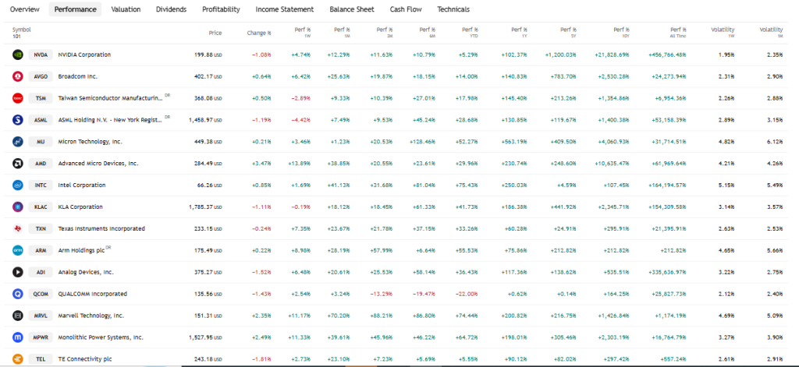
Task: Click the AMD ticker badge
Action: 41,164
